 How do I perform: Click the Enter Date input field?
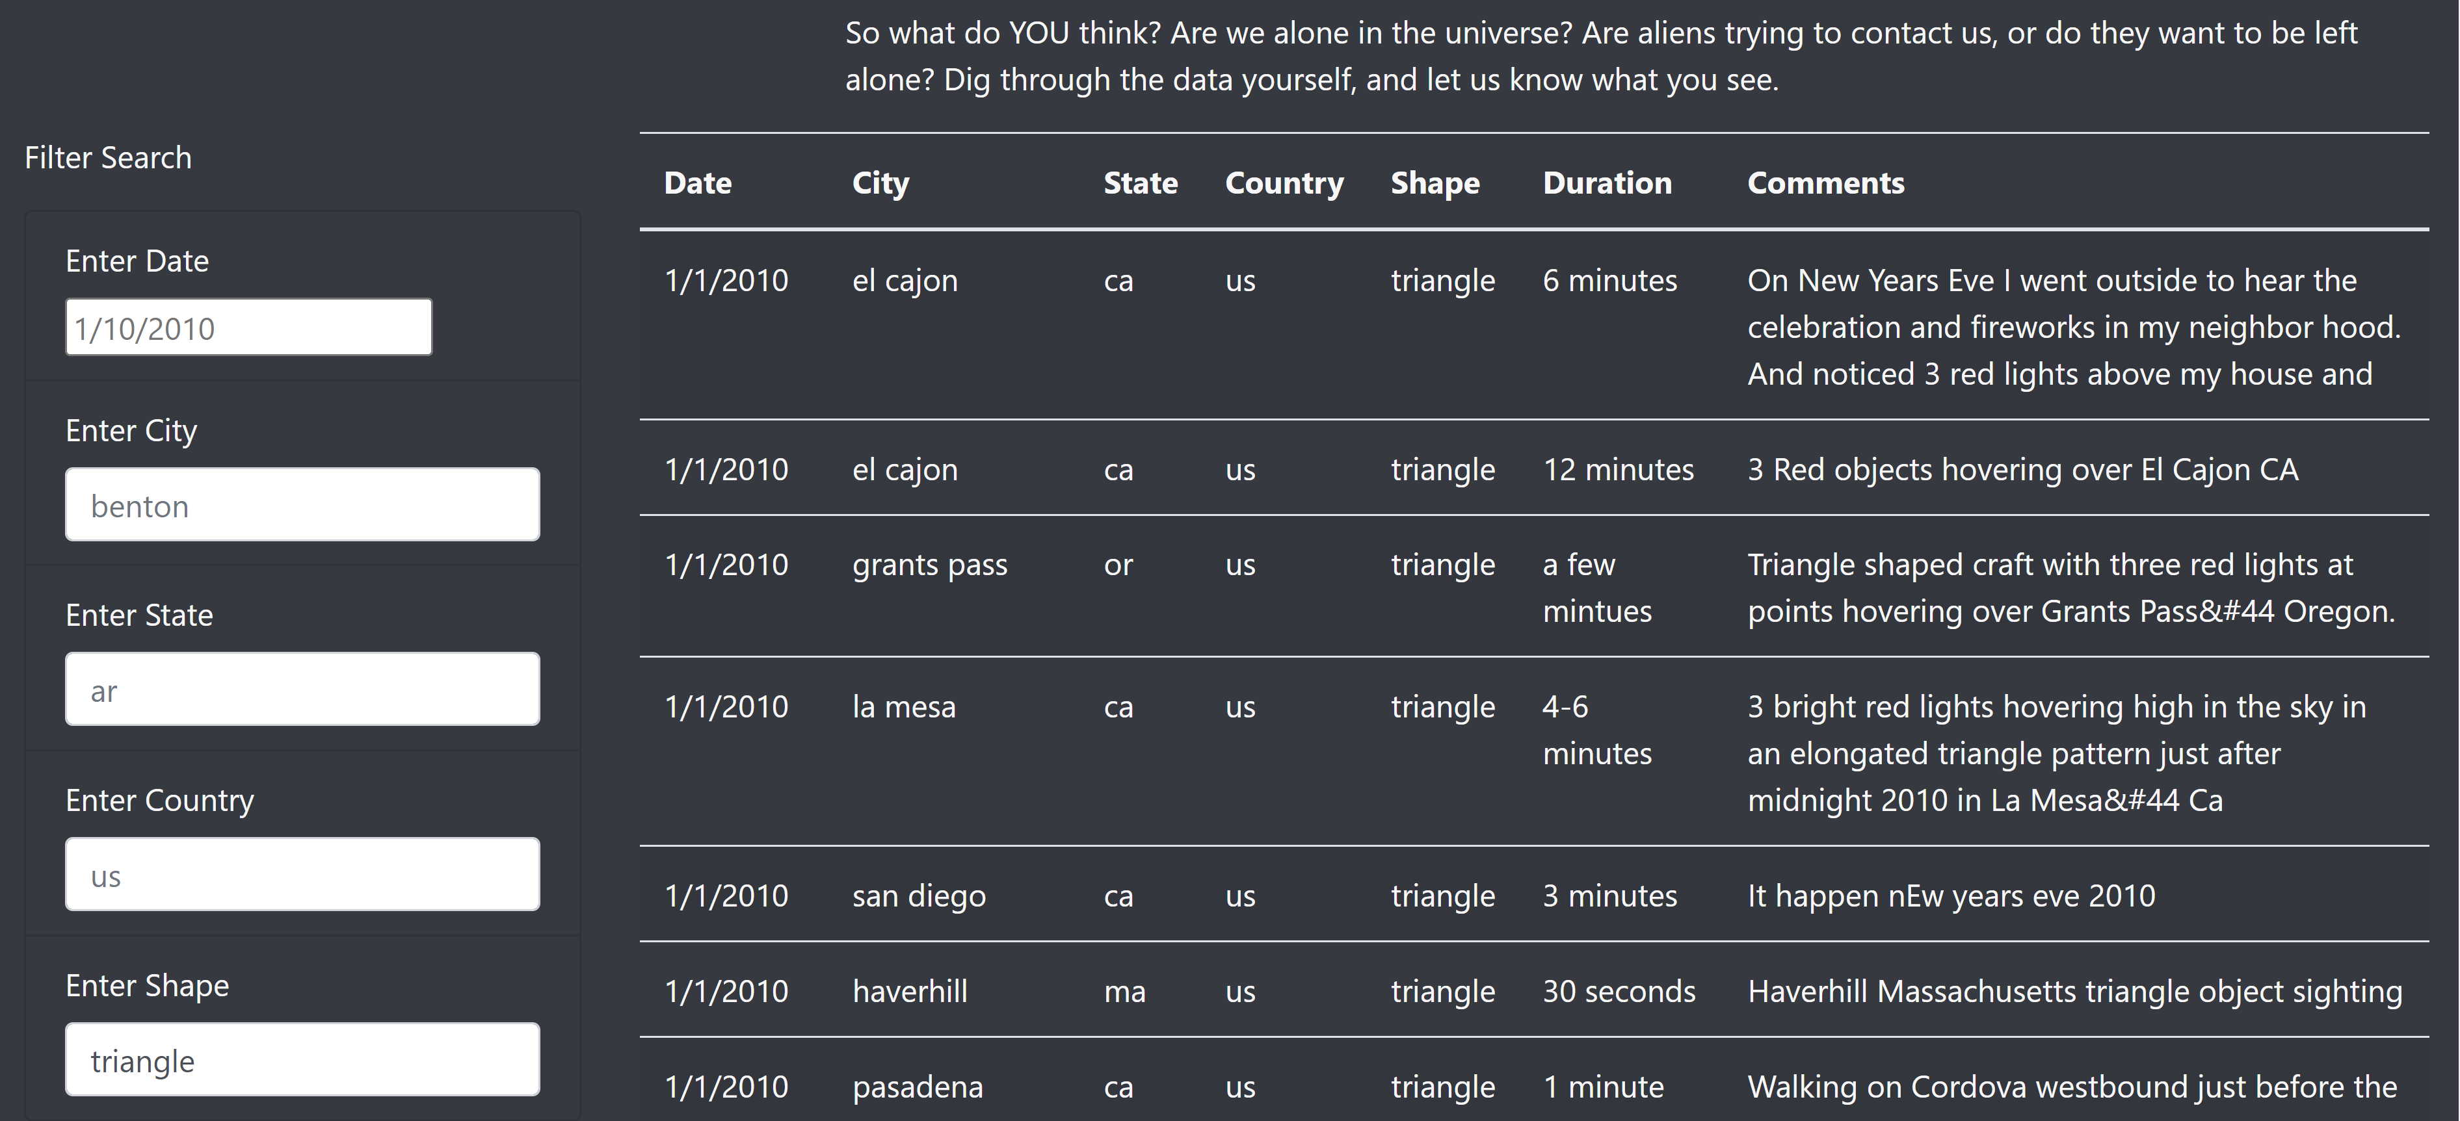[x=248, y=328]
